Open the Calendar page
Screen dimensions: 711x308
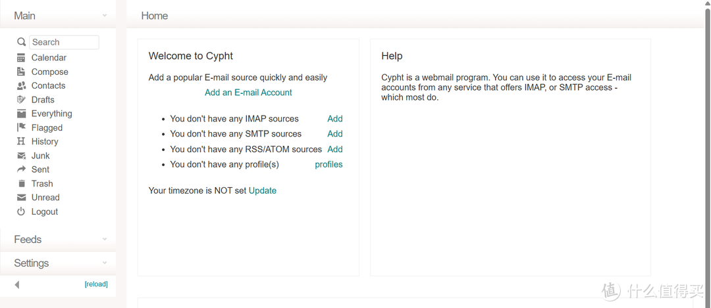[49, 58]
